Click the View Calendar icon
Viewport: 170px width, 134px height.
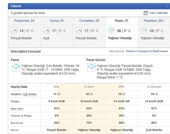[x=146, y=13]
